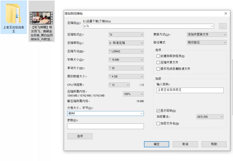Screen dimensions: 233x161
Task: Click the 确定 OK button
Action: [156, 144]
